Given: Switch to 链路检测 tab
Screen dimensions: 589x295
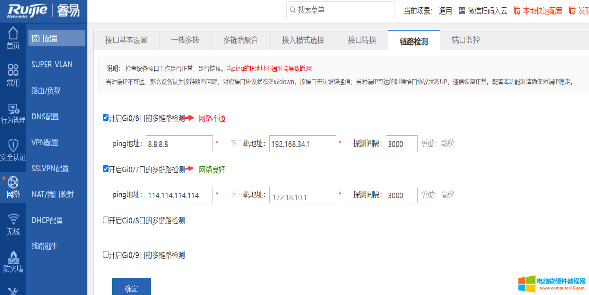Looking at the screenshot, I should click(414, 41).
